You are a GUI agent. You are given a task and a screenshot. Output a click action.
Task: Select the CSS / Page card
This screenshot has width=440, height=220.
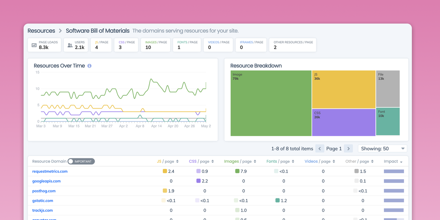point(126,45)
